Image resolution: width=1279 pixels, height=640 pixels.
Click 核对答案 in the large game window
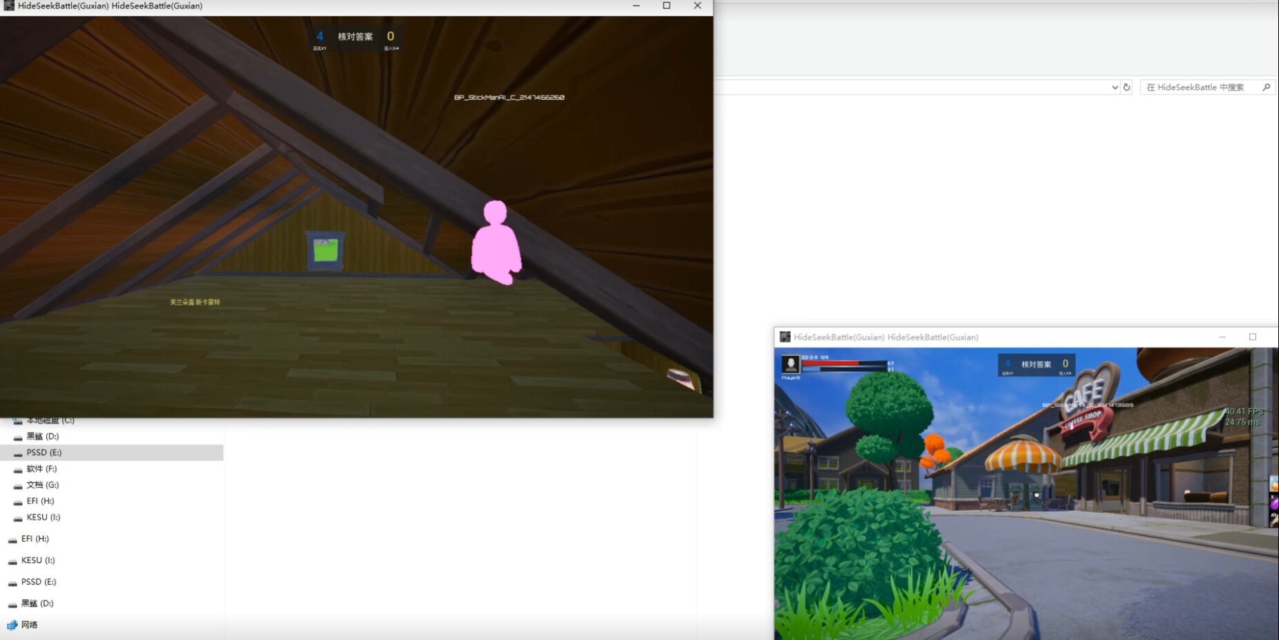click(x=355, y=37)
